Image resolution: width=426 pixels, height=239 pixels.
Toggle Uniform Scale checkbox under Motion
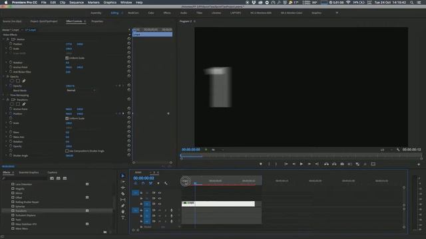67,58
